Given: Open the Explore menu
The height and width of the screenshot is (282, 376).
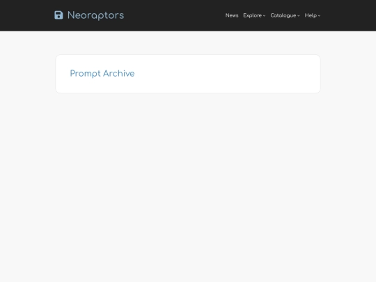Looking at the screenshot, I should click(x=254, y=15).
